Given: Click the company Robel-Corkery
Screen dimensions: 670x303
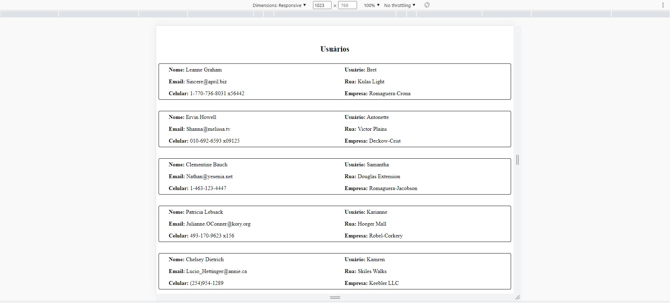Looking at the screenshot, I should [386, 236].
